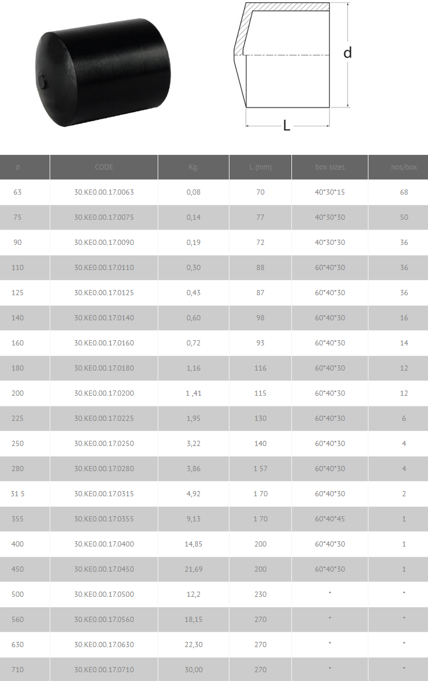
Task: Click weight value 0,08
Action: coord(193,192)
